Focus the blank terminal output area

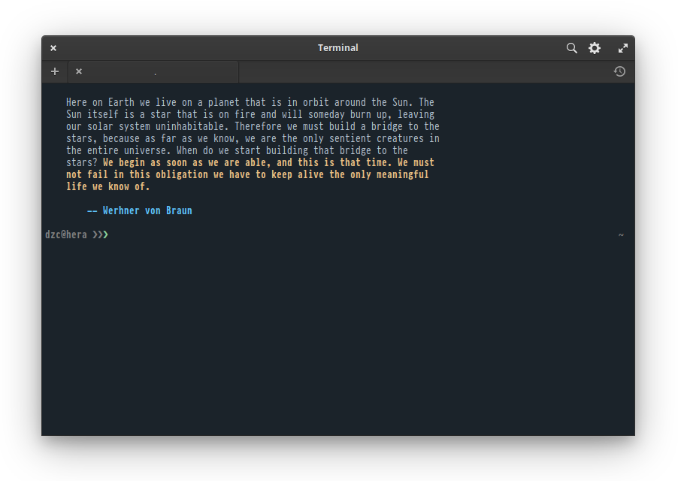(x=338, y=338)
